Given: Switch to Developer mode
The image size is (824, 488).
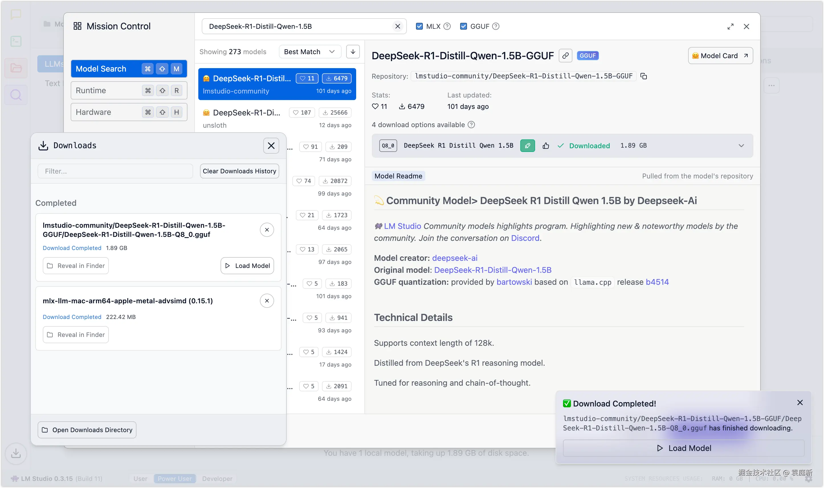Looking at the screenshot, I should pyautogui.click(x=217, y=479).
